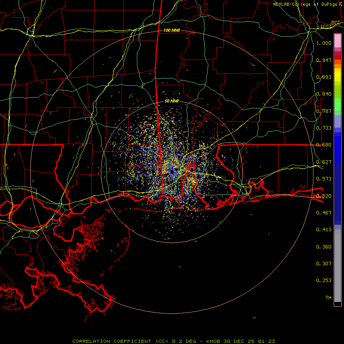Click the 0.413 legend value
344x344 pixels.
tap(324, 230)
